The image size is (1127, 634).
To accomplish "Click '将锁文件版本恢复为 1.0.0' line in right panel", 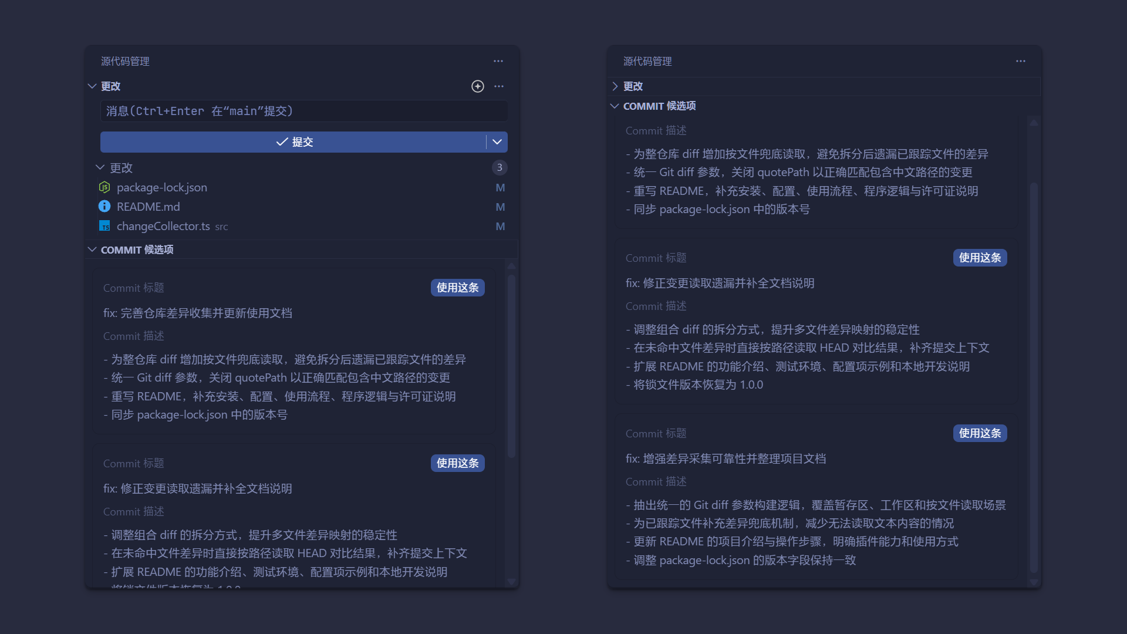I will (x=694, y=385).
